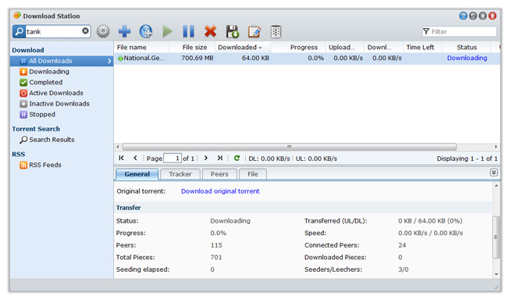Sort by the Downloaded column arrow
The image size is (512, 303).
pos(260,48)
